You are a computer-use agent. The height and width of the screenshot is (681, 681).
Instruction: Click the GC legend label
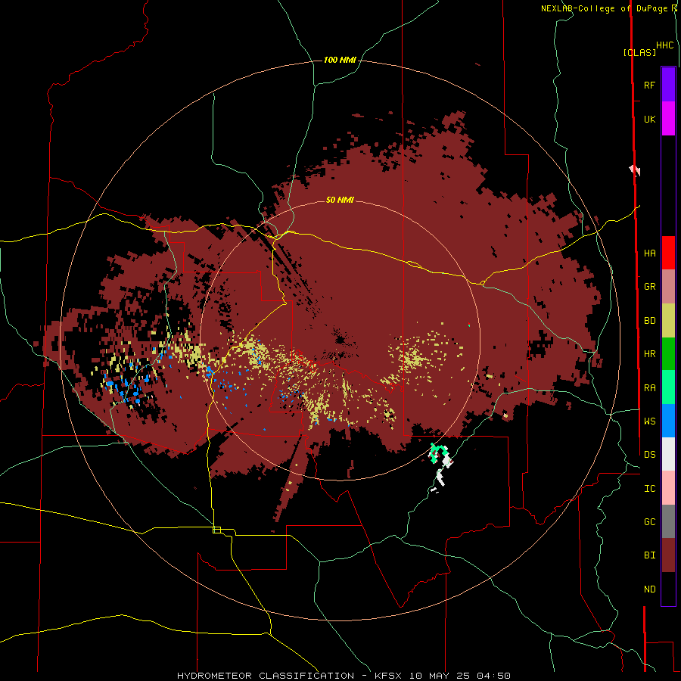[x=649, y=522]
